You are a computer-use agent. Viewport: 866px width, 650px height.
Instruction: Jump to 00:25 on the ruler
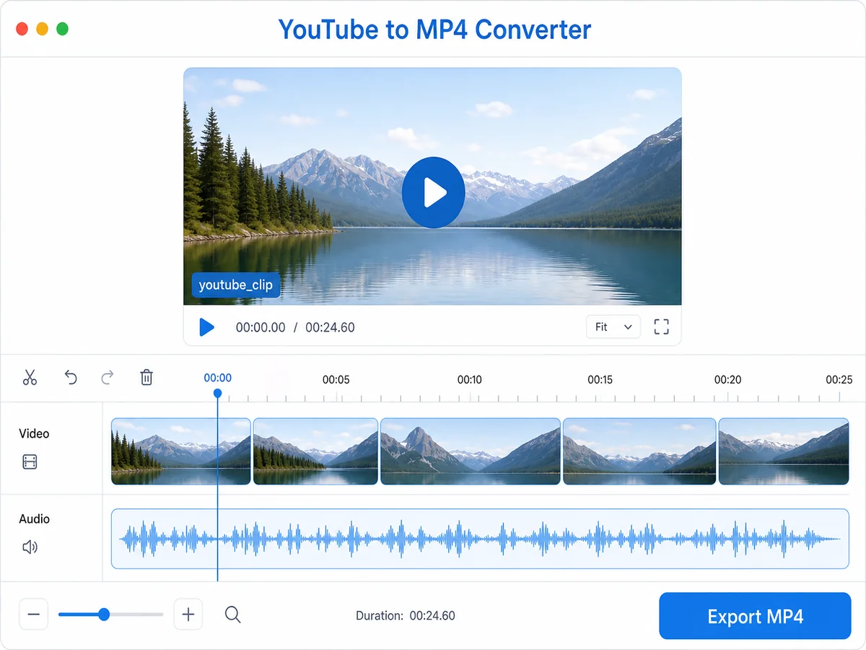click(839, 379)
